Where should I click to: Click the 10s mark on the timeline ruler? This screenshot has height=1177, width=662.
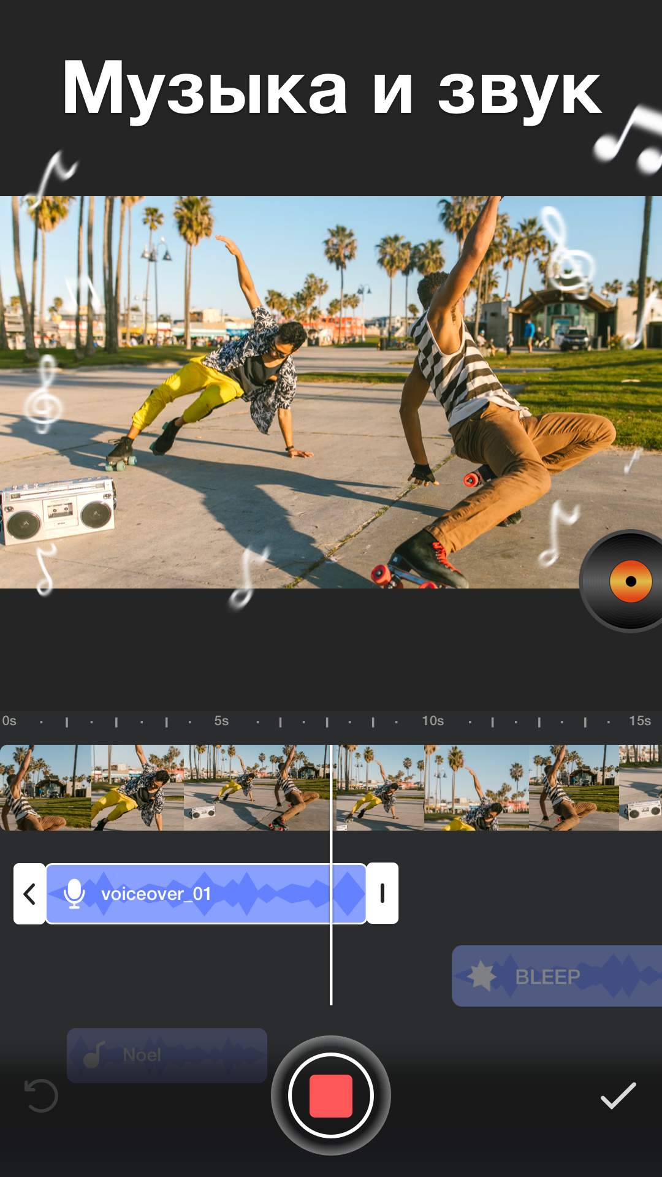pyautogui.click(x=433, y=721)
